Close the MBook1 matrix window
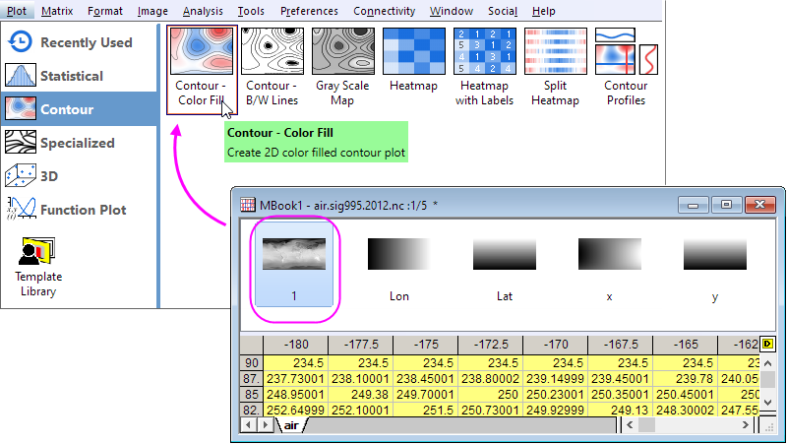This screenshot has height=444, width=787. coord(759,205)
